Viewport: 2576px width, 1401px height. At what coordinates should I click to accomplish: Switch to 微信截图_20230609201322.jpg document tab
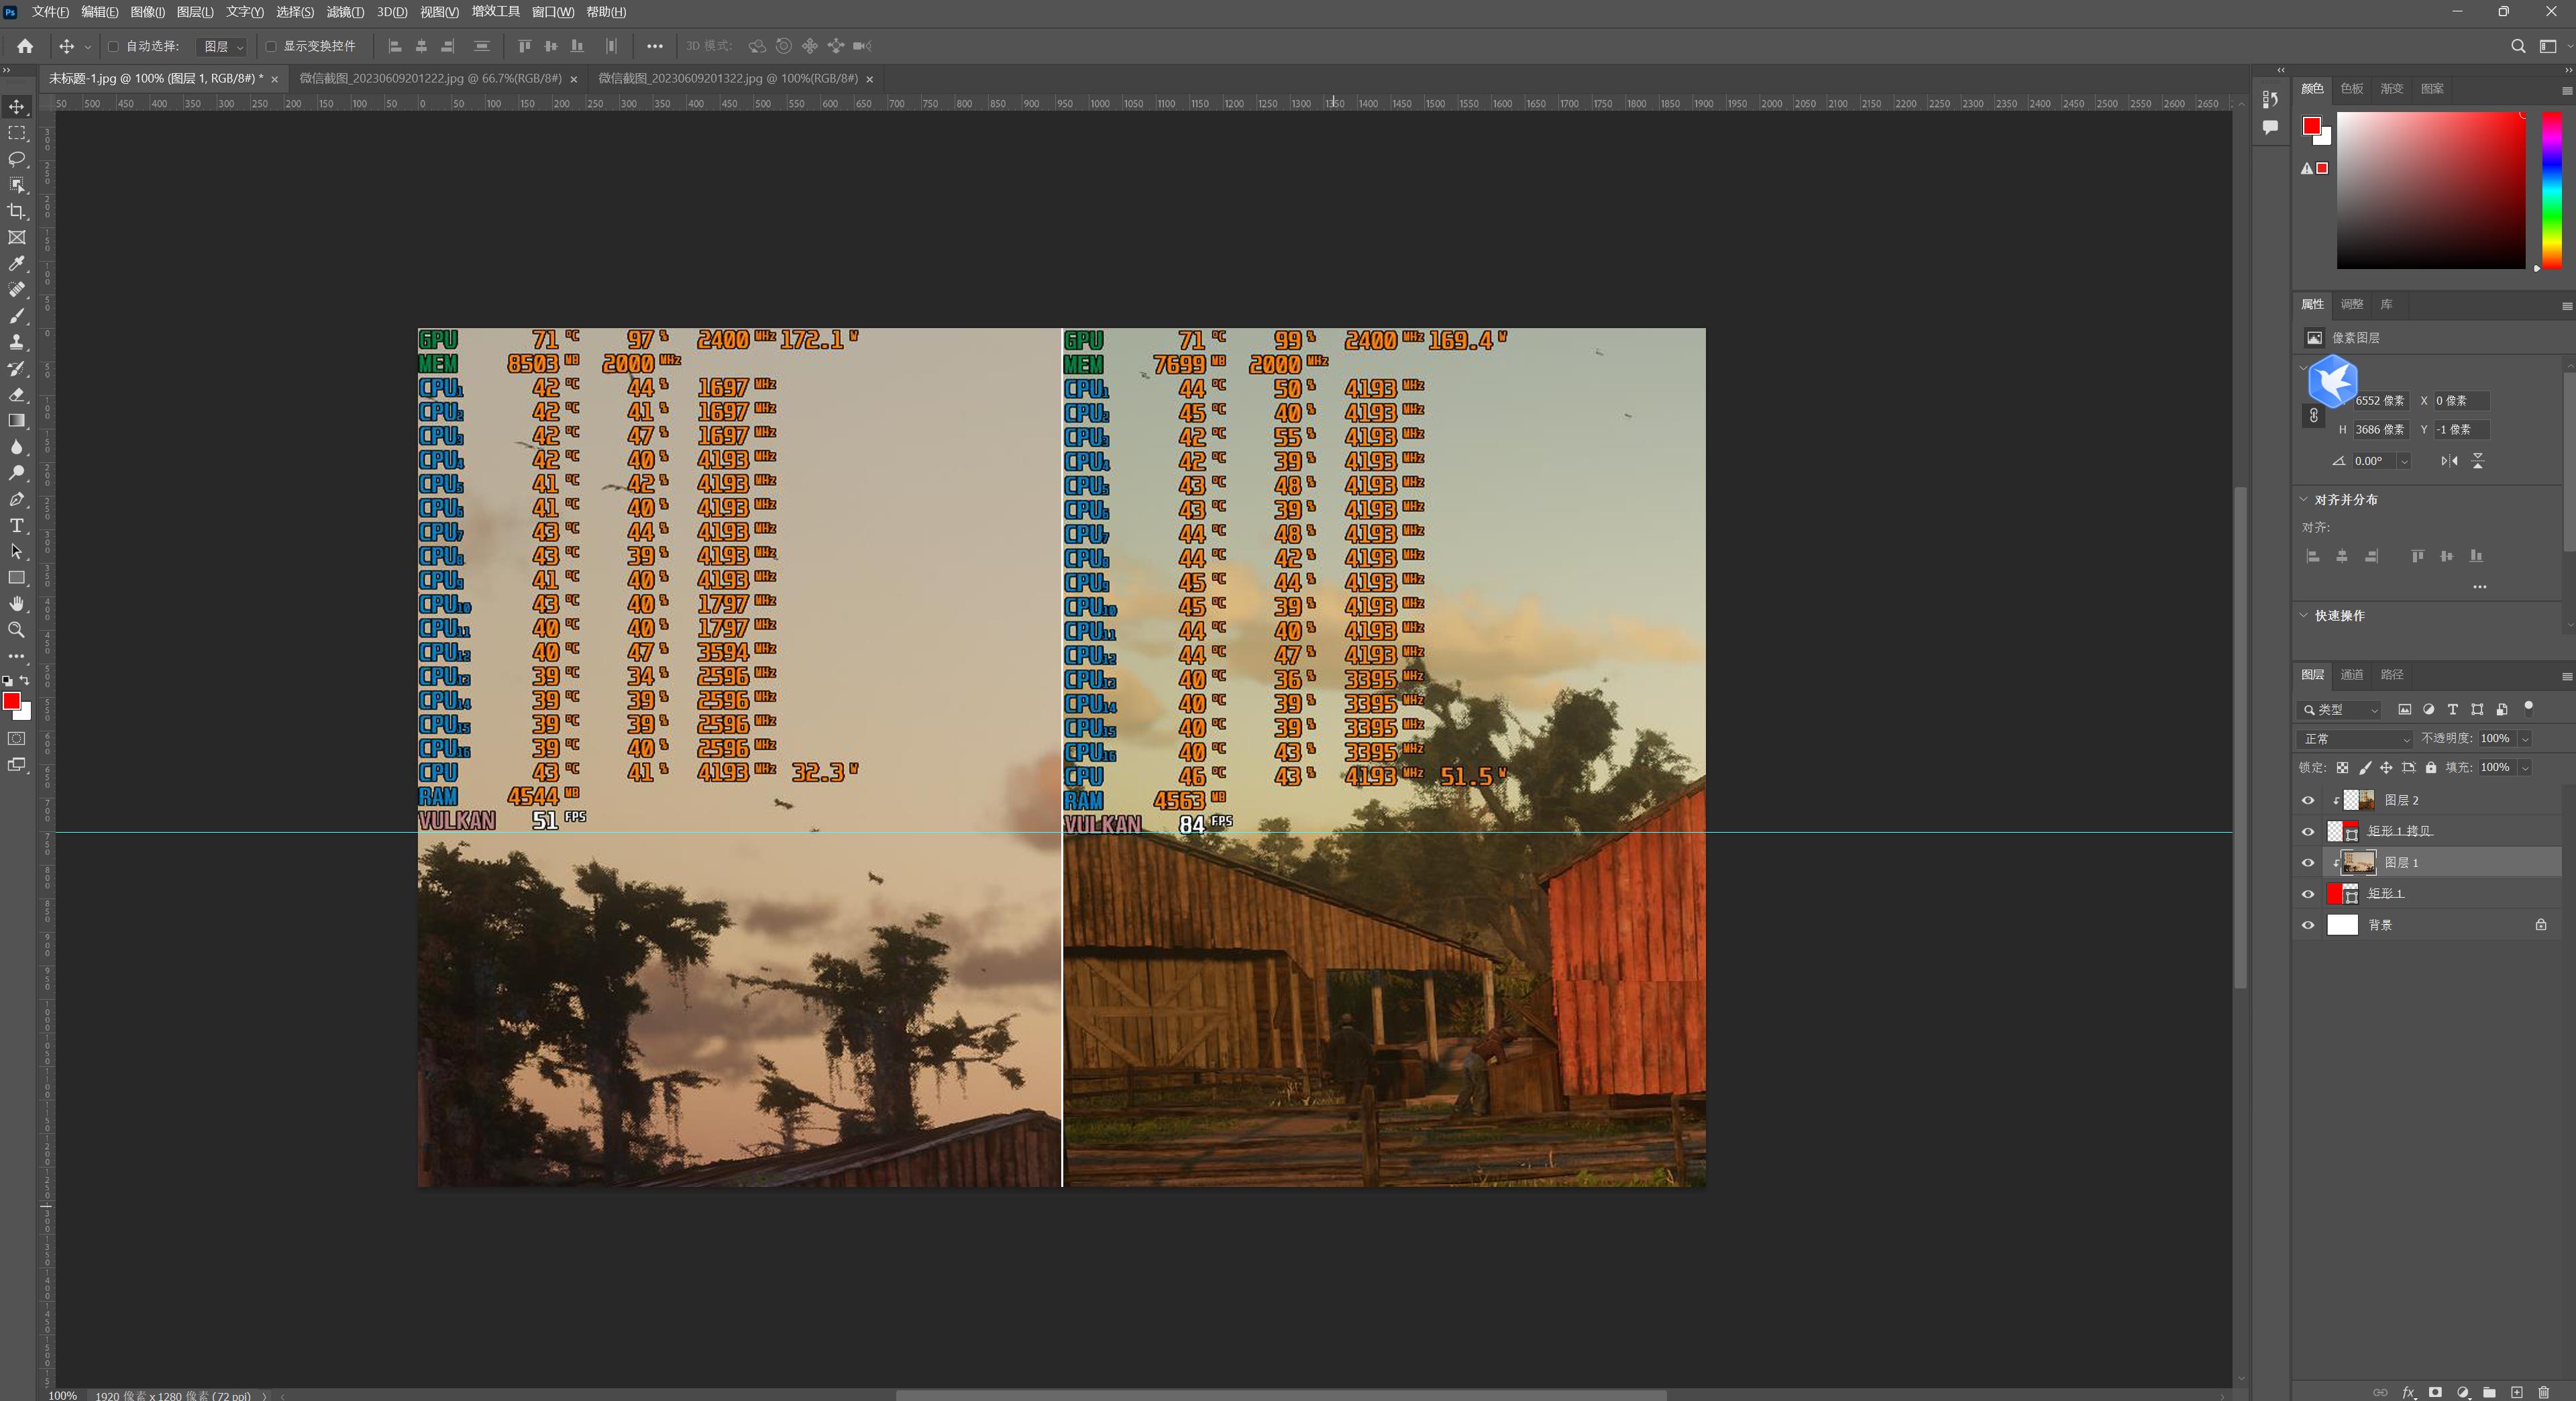tap(727, 78)
